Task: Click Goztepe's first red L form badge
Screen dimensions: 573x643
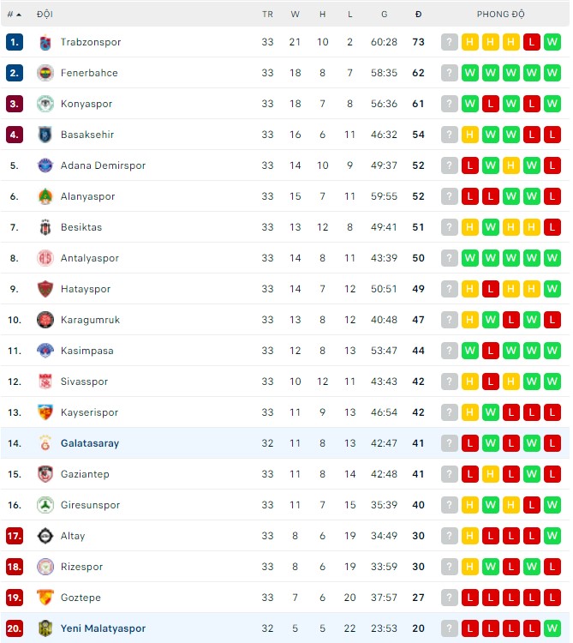Action: pos(470,598)
